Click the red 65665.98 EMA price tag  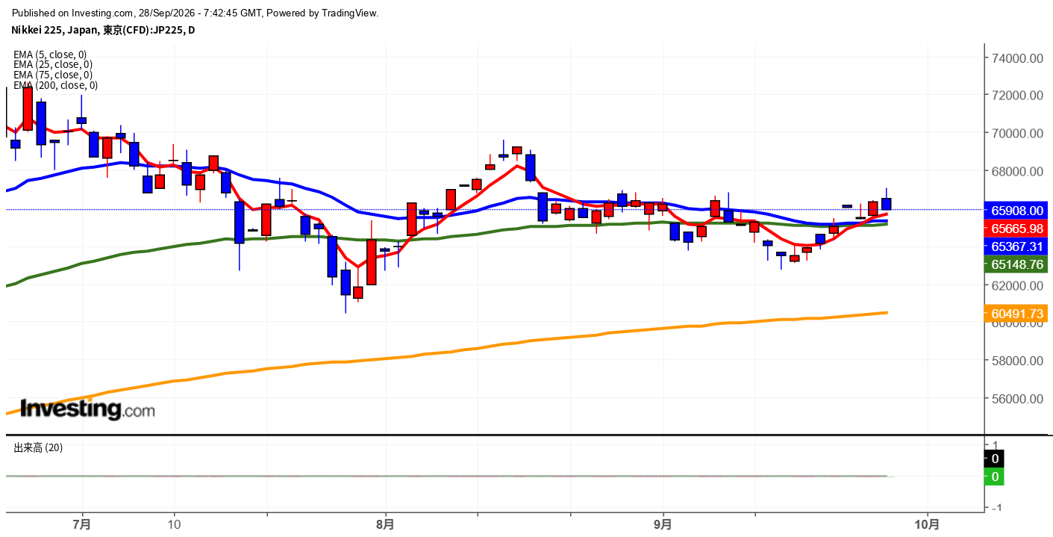pos(1016,229)
